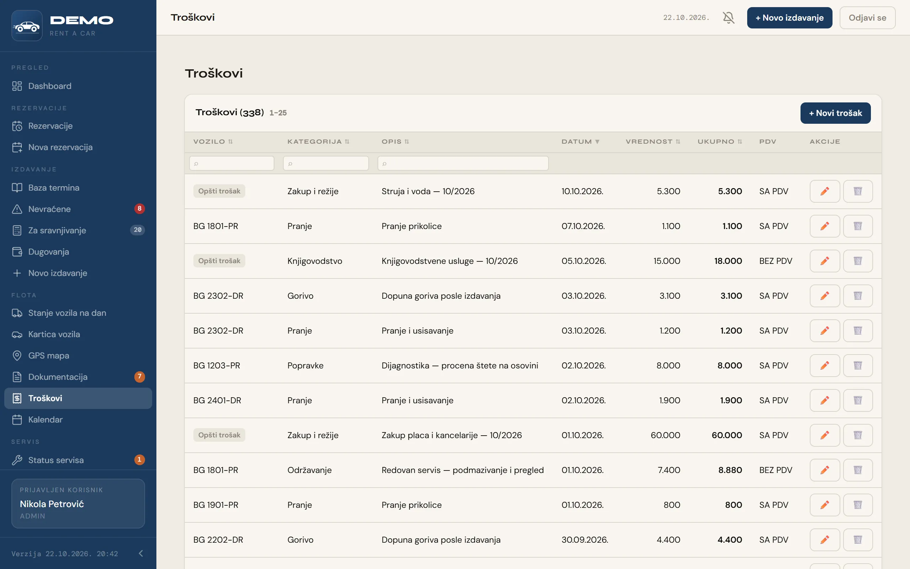Delete the Zakup placa i kancelarije expense
The height and width of the screenshot is (569, 910).
point(858,435)
